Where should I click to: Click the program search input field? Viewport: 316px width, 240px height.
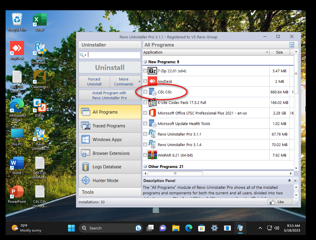point(114,55)
